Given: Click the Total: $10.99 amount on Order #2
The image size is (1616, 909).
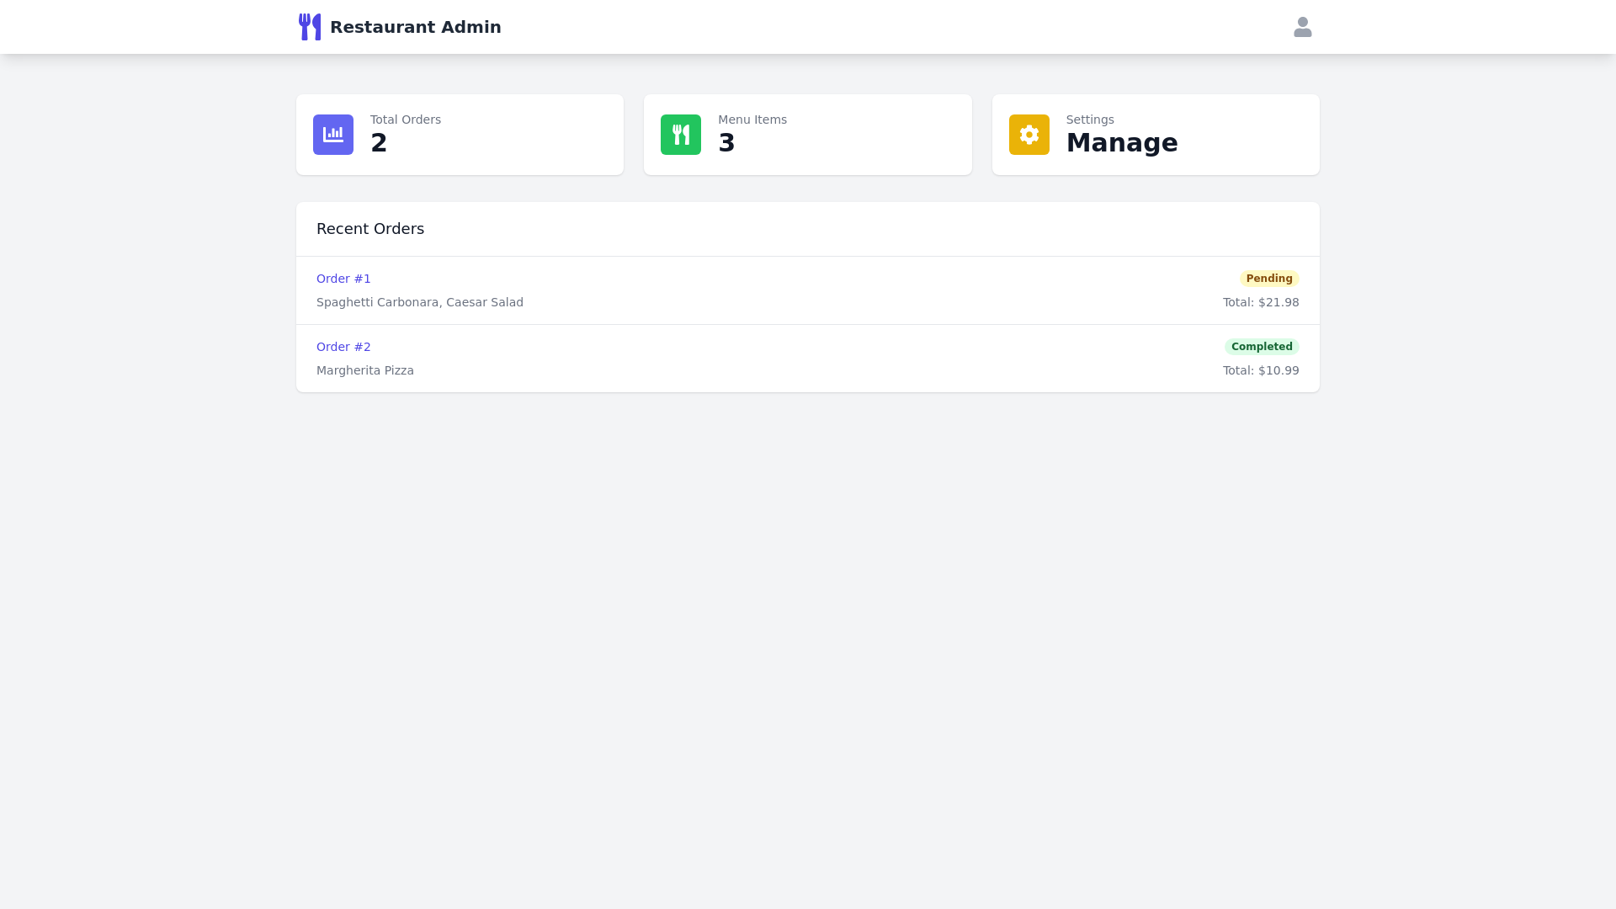Looking at the screenshot, I should tap(1260, 370).
